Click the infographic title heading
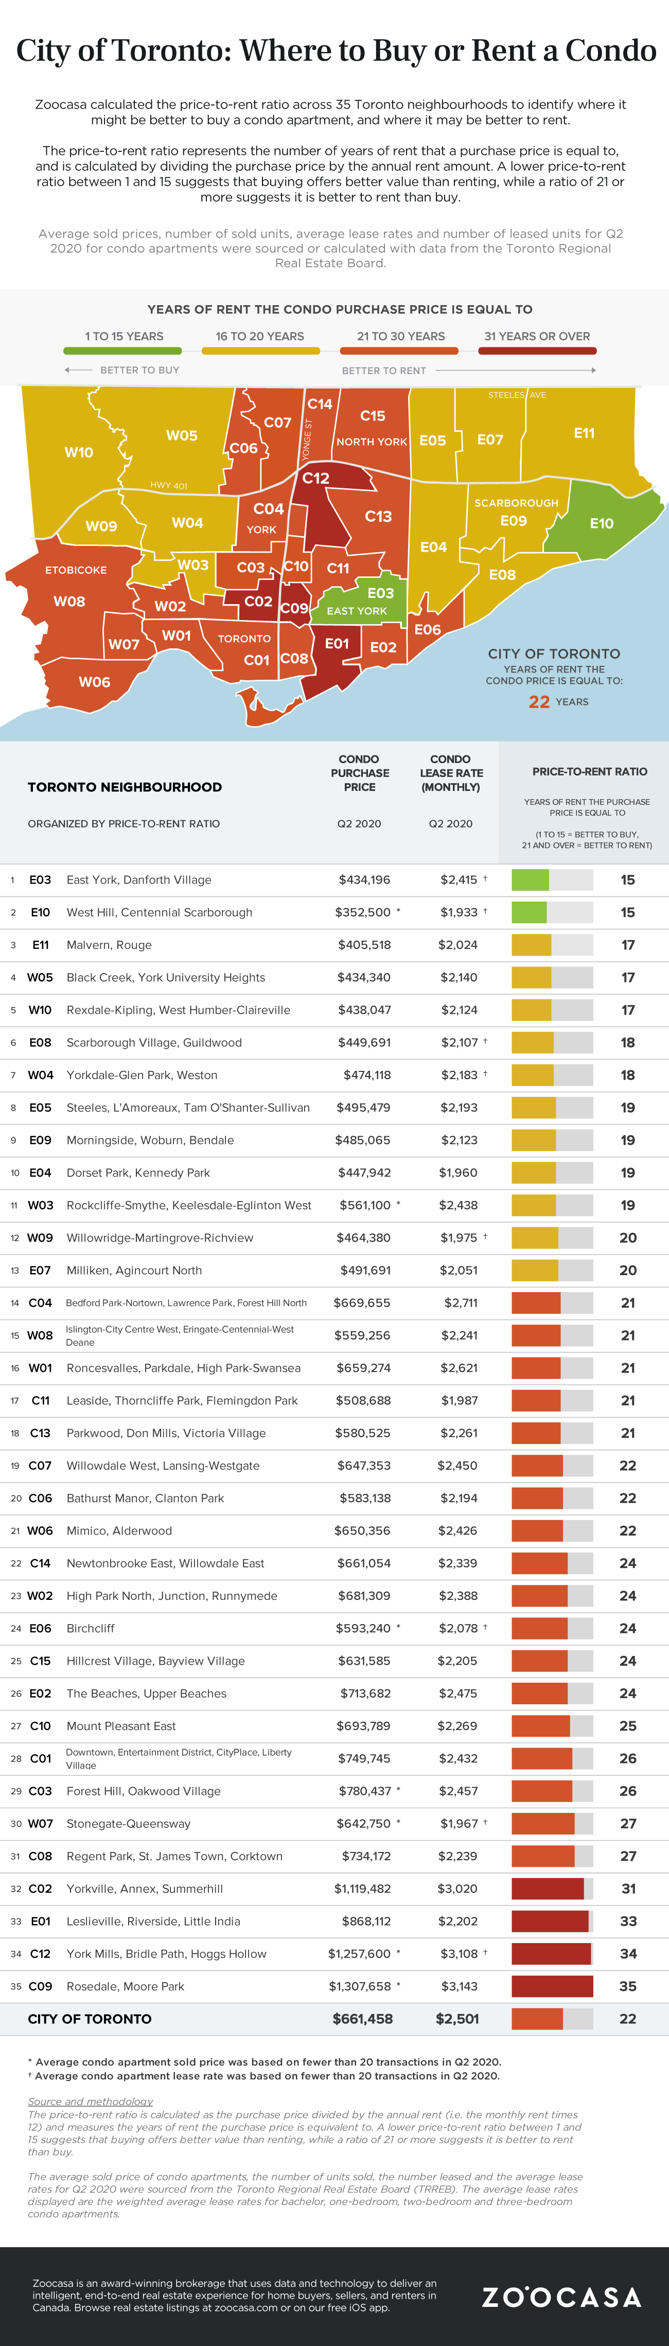The width and height of the screenshot is (669, 2346). tap(335, 50)
